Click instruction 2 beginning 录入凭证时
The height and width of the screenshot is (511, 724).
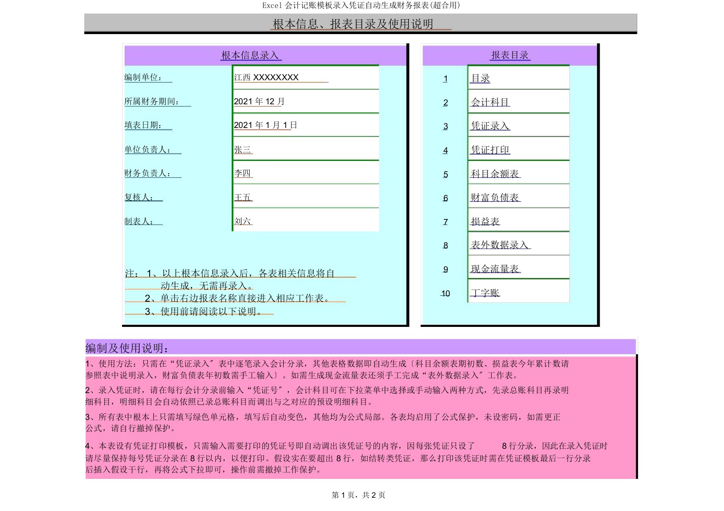[x=327, y=396]
